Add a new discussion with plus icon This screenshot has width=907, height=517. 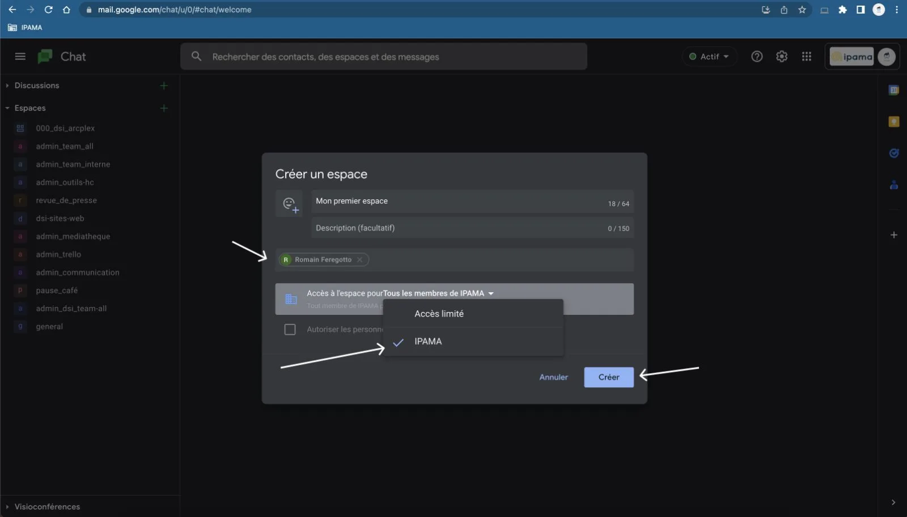click(x=164, y=86)
